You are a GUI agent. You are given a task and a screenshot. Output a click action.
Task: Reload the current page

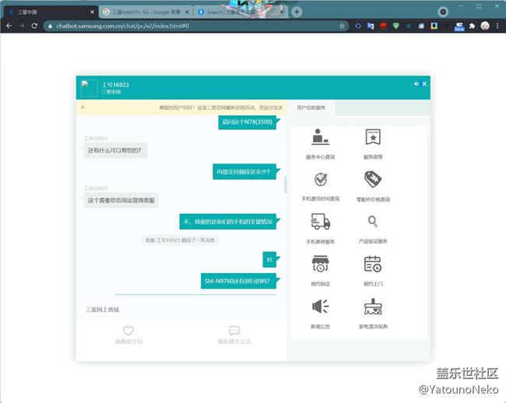click(x=34, y=26)
